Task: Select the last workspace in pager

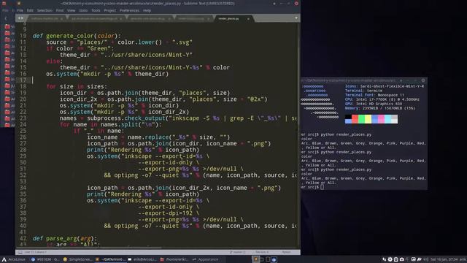Action: pyautogui.click(x=274, y=259)
